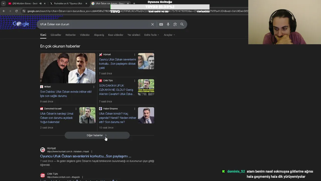Viewport: 321px width, 181px height.
Task: Click the CNN Türk favicon in search result
Action: [43, 175]
